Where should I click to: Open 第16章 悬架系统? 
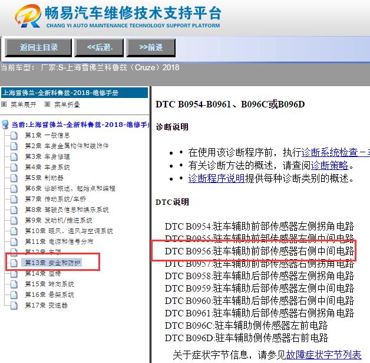click(x=49, y=295)
